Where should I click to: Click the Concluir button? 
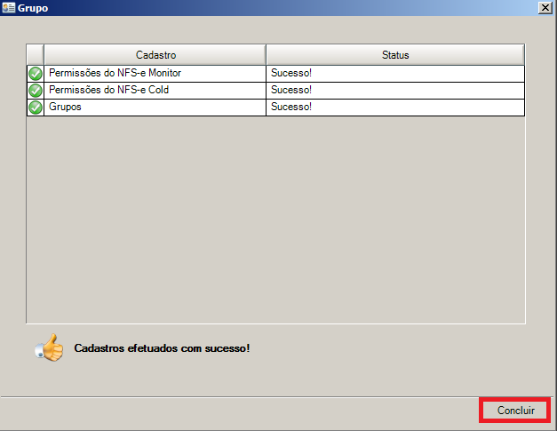[x=515, y=411]
